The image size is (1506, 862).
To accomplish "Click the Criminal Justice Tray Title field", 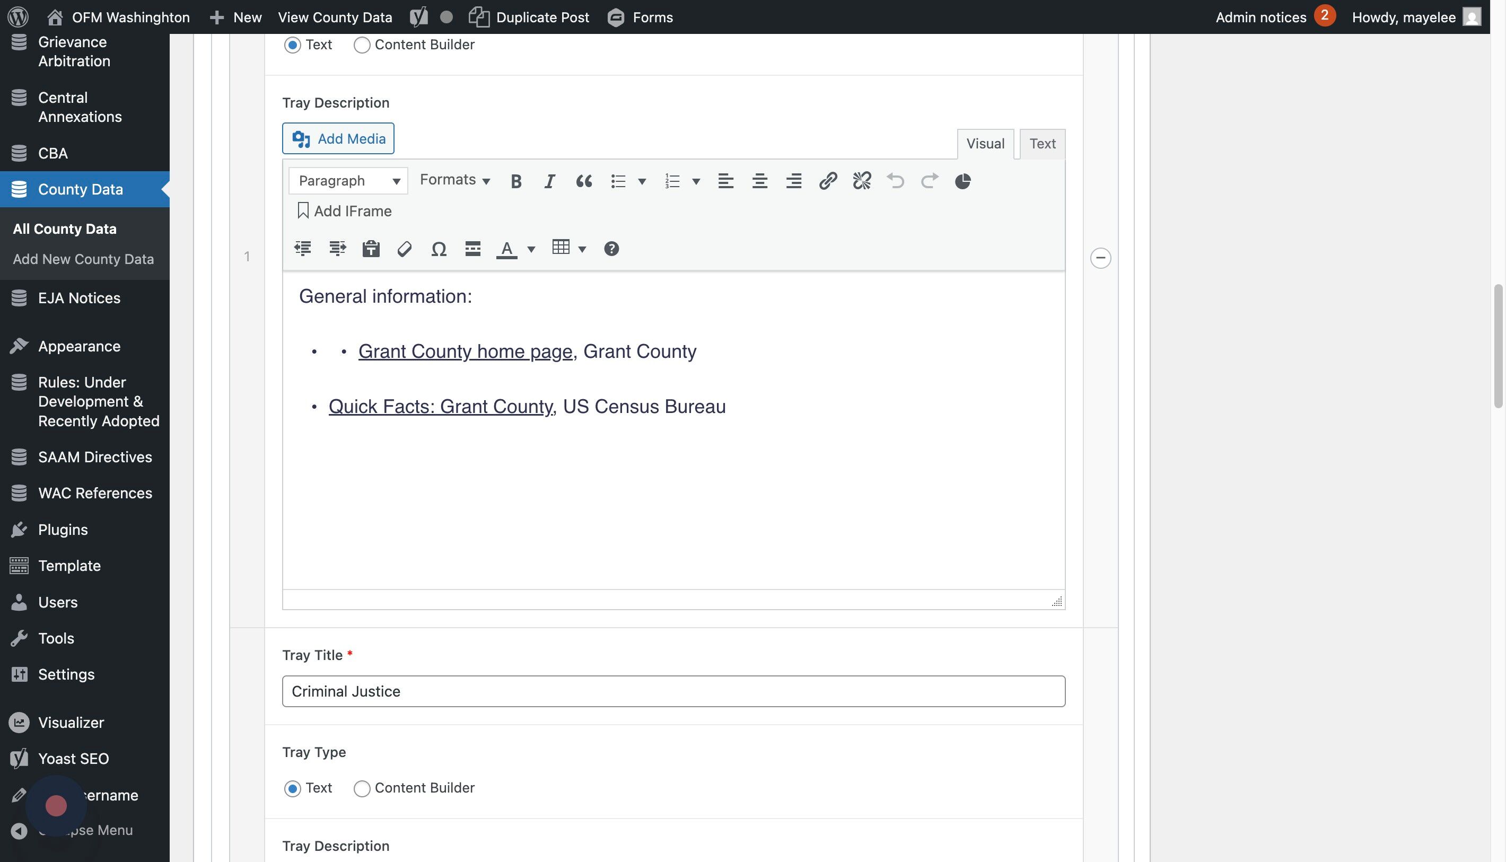I will coord(673,691).
